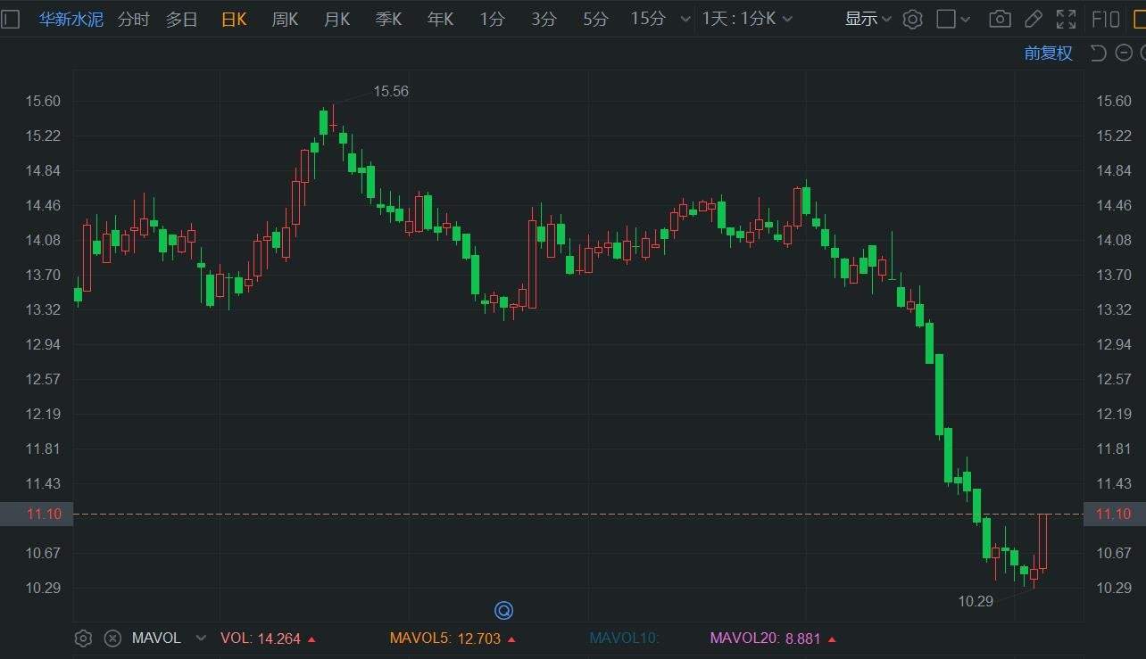Switch to 15分 fifteen-minute chart
Viewport: 1146px width, 659px height.
click(x=648, y=19)
